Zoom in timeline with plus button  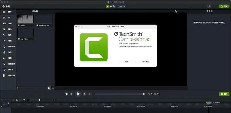(x=54, y=100)
